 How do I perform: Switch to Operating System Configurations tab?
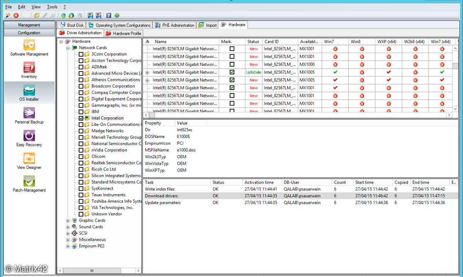pos(119,25)
